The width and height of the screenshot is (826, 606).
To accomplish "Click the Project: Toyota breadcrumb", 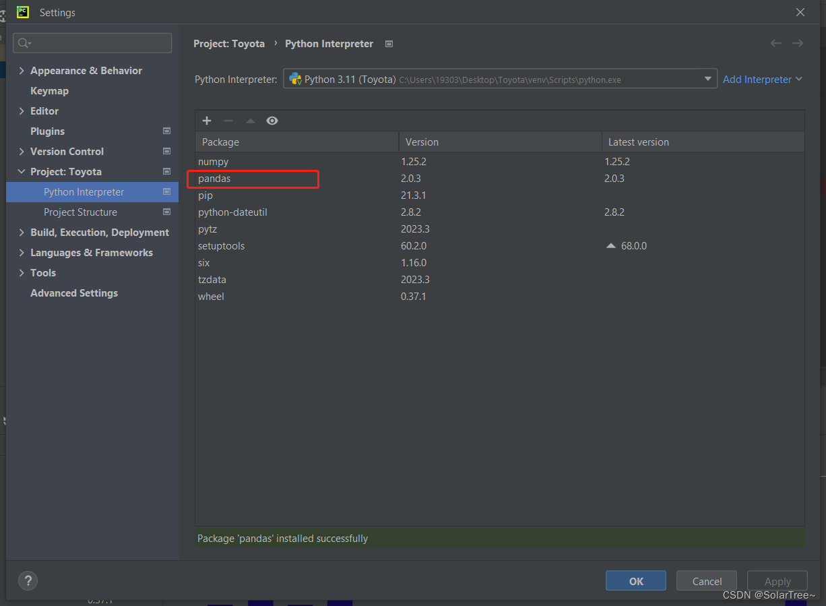I will point(229,43).
